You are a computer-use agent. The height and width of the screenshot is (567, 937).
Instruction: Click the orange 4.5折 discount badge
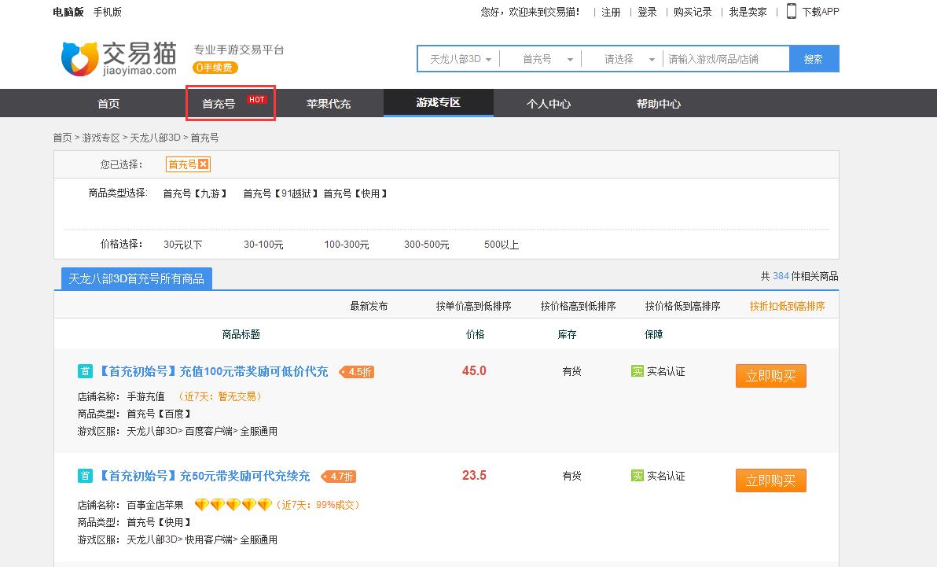[x=356, y=372]
